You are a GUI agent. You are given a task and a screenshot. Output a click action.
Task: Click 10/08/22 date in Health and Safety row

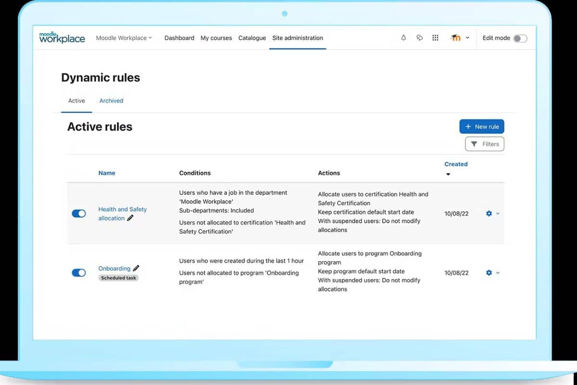(456, 213)
